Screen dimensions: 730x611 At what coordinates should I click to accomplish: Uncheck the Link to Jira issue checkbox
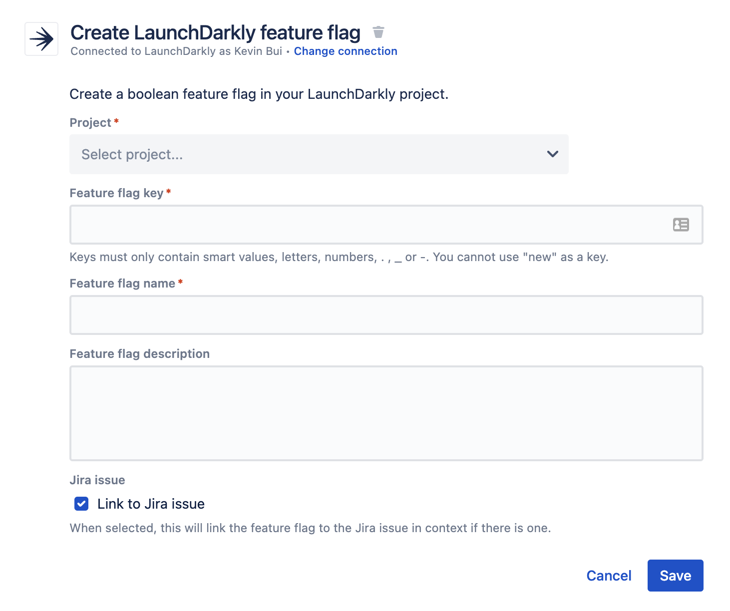[x=81, y=504]
